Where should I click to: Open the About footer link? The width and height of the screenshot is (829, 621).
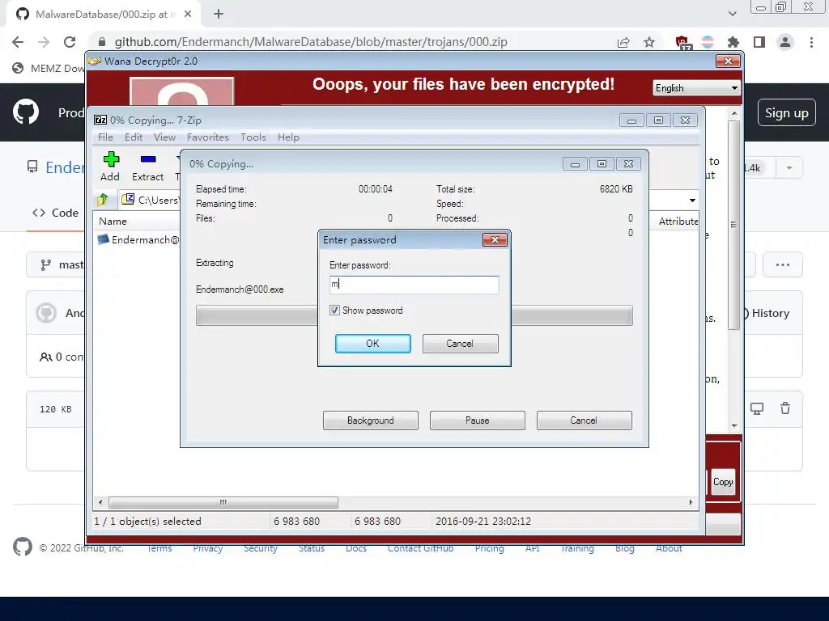tap(669, 548)
